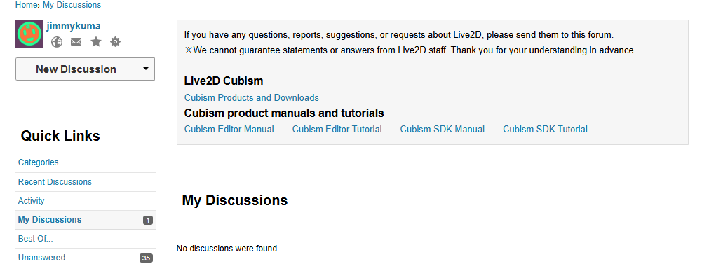Expand the New Discussion dropdown arrow
This screenshot has height=278, width=709.
tap(146, 69)
